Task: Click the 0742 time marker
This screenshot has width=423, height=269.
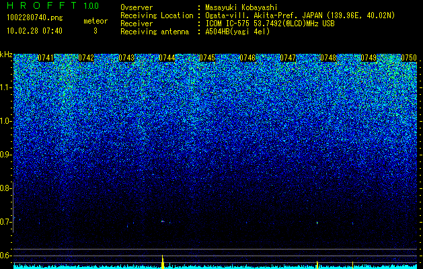Action: 86,58
